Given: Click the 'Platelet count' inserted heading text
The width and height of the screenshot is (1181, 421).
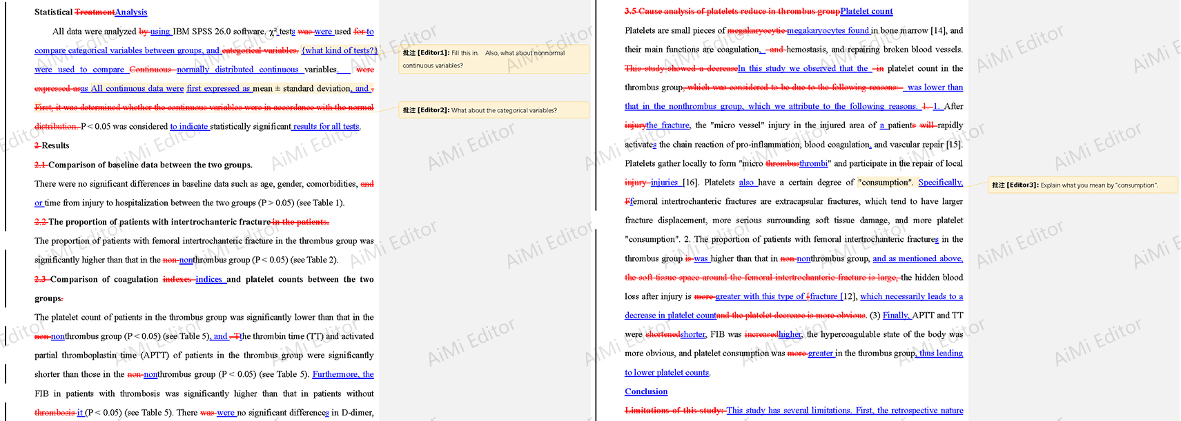Looking at the screenshot, I should pyautogui.click(x=866, y=11).
